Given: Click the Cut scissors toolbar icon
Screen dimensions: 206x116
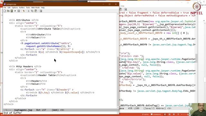Looking at the screenshot, I should 29,11.
